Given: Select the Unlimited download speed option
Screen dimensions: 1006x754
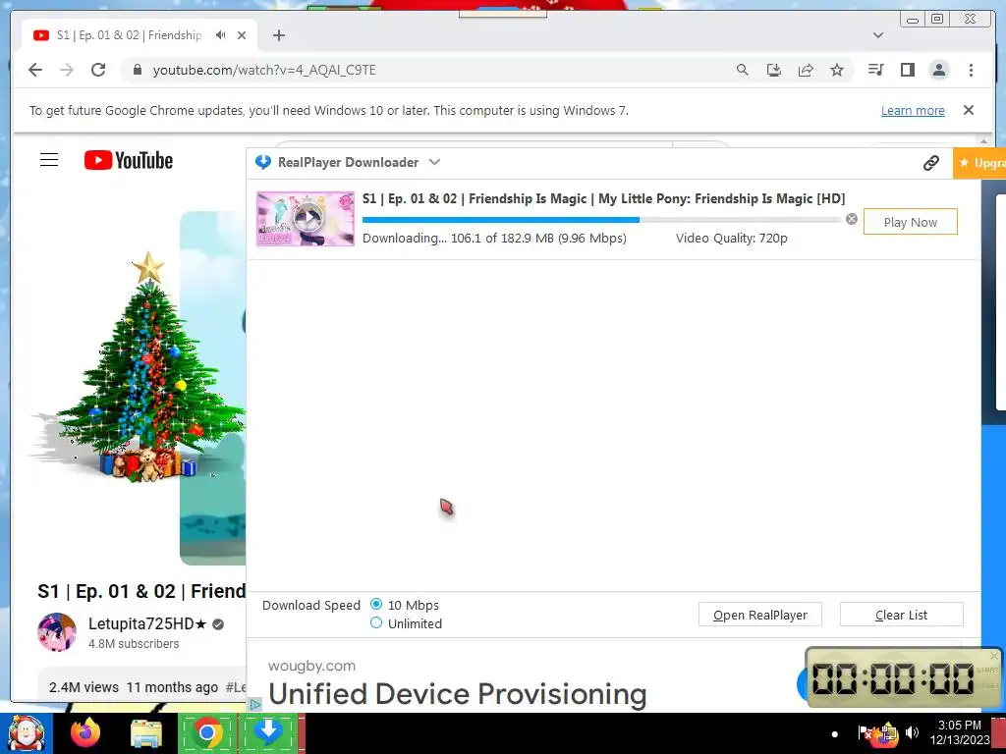Looking at the screenshot, I should [376, 622].
